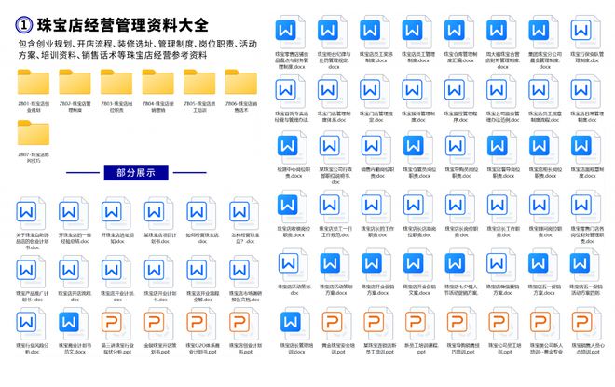The width and height of the screenshot is (615, 387).
Task: Select 怎样经营珠宝店?.doc file
Action: click(243, 214)
